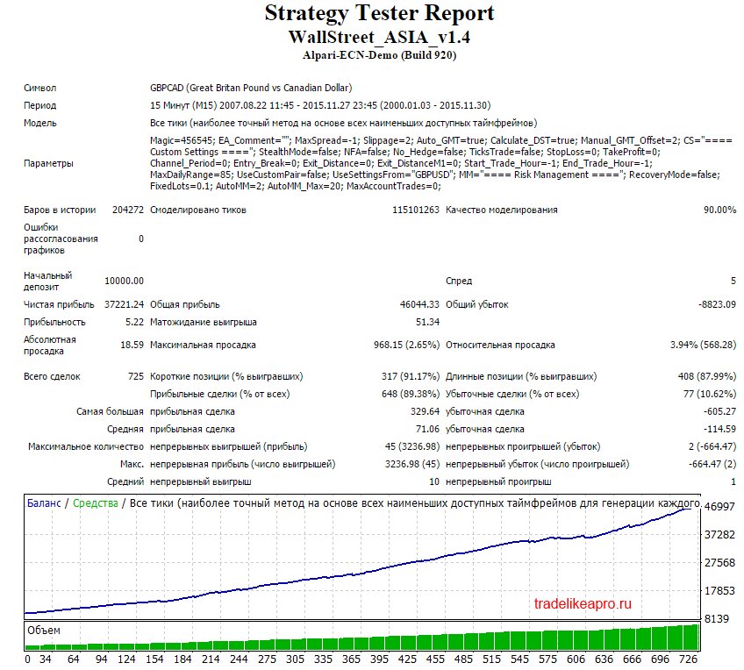744x670 pixels.
Task: Click consecutive losses value 2 (-664.47)
Action: pyautogui.click(x=712, y=446)
